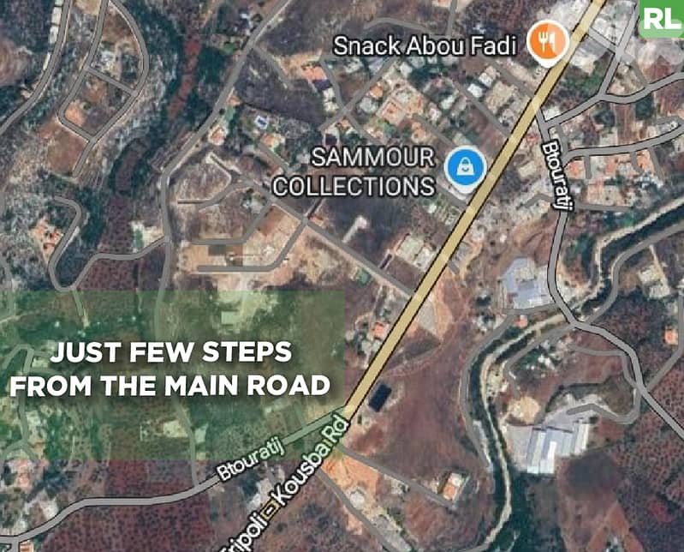The width and height of the screenshot is (684, 552).
Task: Open the SAMMOUR COLLECTIONS place label
Action: pos(354,171)
